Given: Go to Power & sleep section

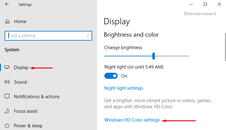Looking at the screenshot, I should click(28, 126).
